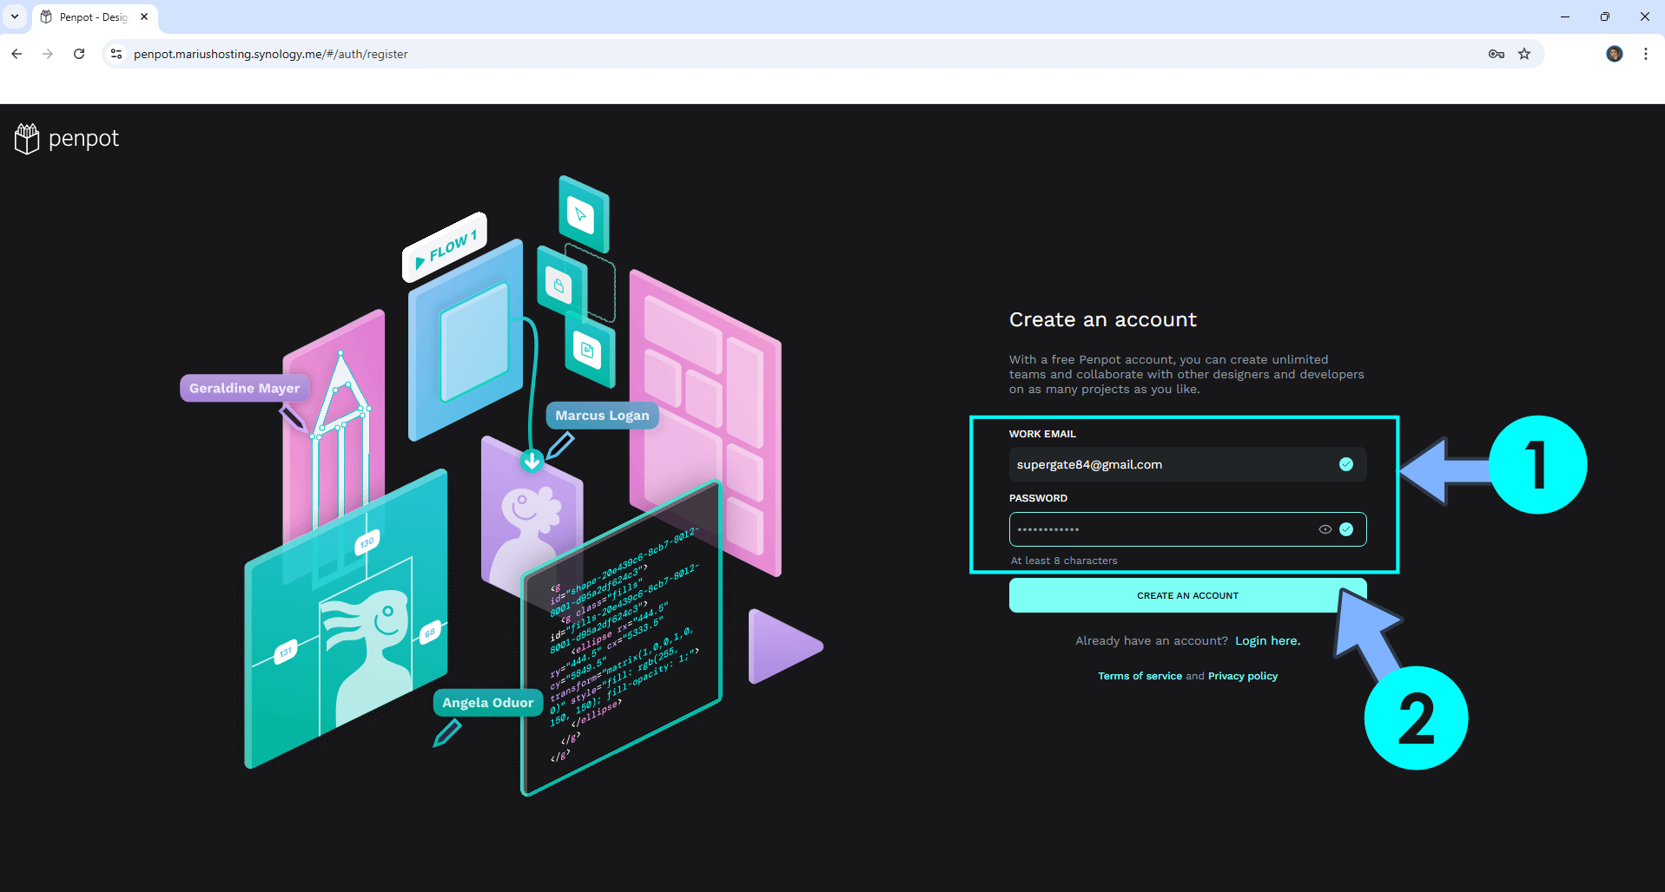Go back to previous page
Screen dimensions: 1665x892
[x=17, y=54]
